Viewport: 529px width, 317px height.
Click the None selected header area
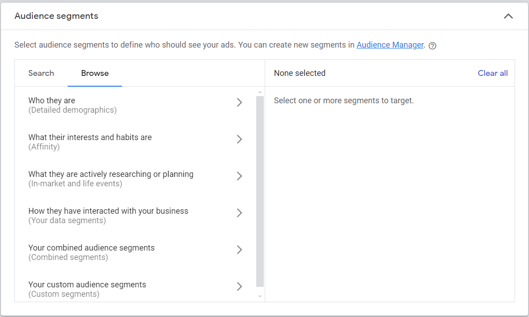(299, 73)
